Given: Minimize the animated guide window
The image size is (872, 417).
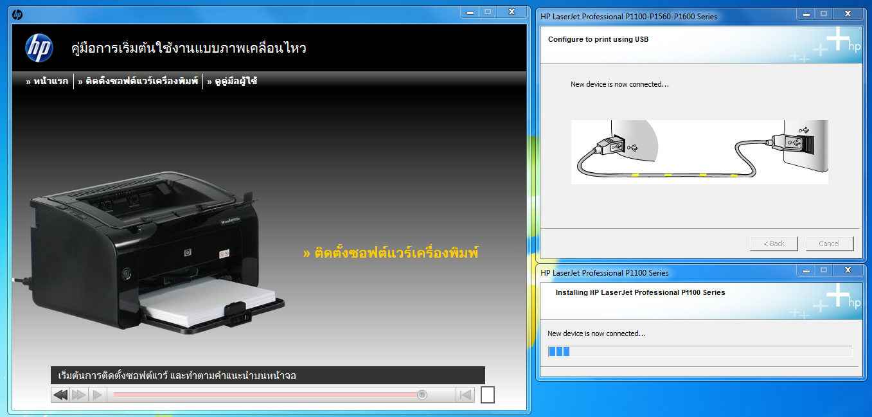Looking at the screenshot, I should (470, 12).
